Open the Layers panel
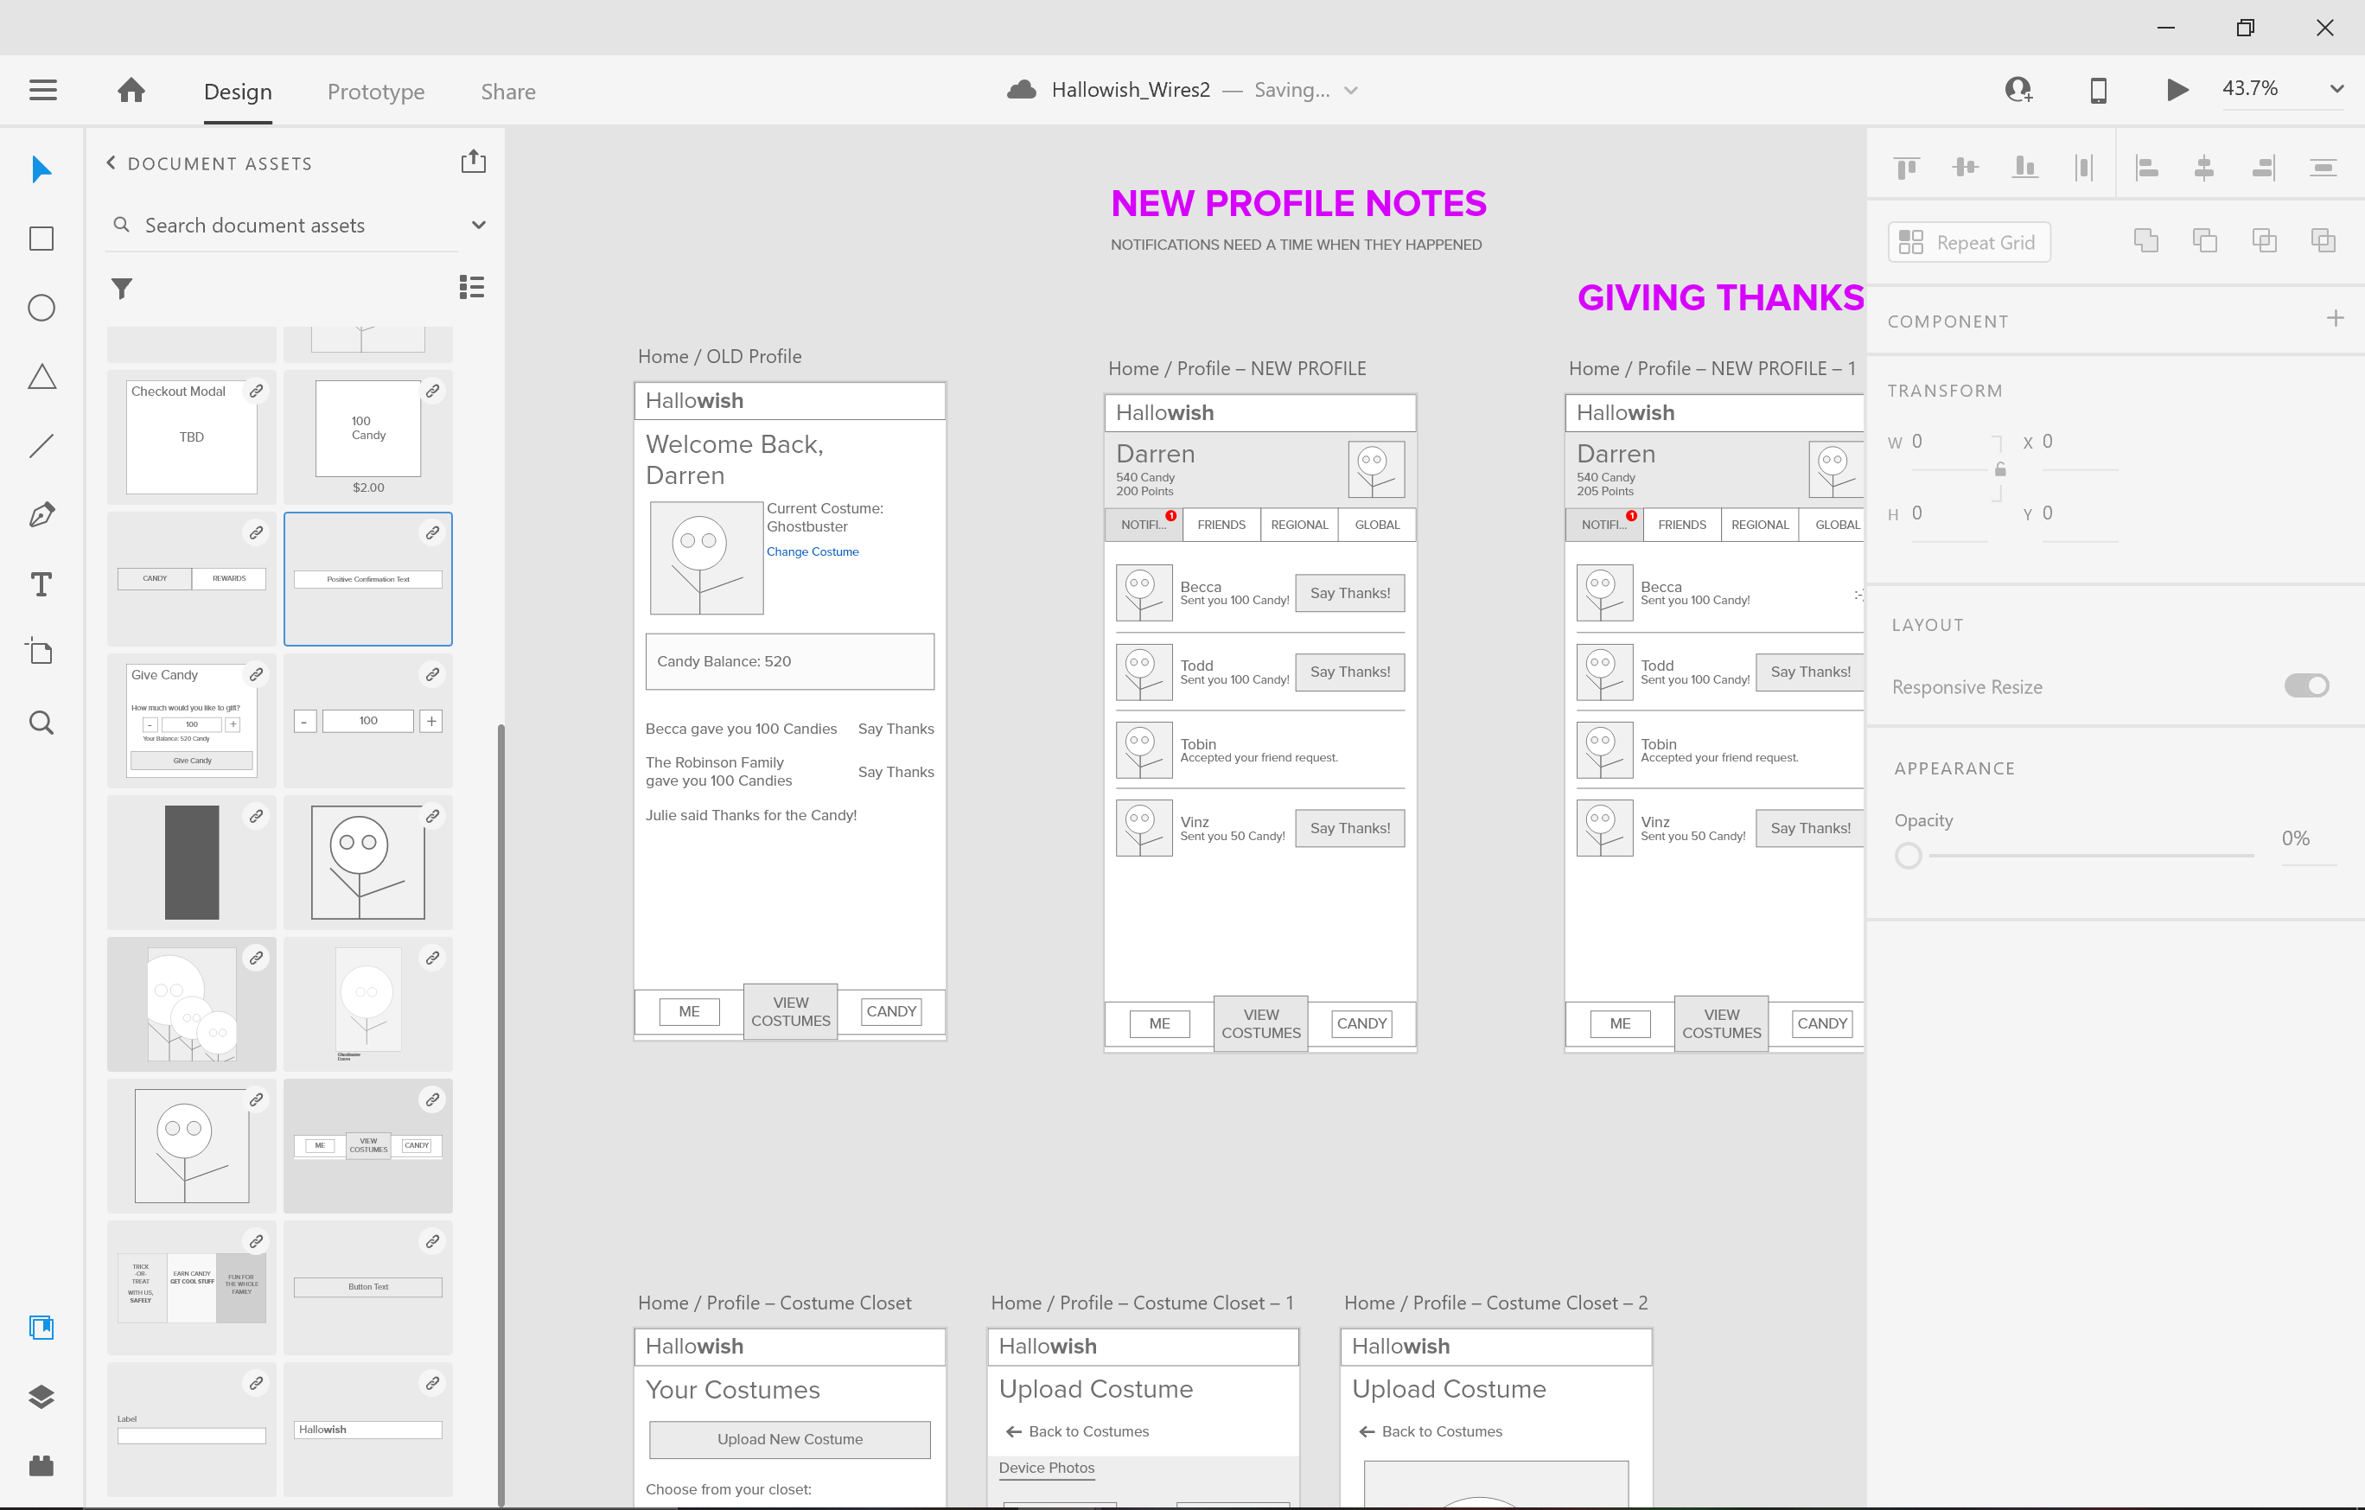This screenshot has height=1510, width=2365. click(x=42, y=1396)
